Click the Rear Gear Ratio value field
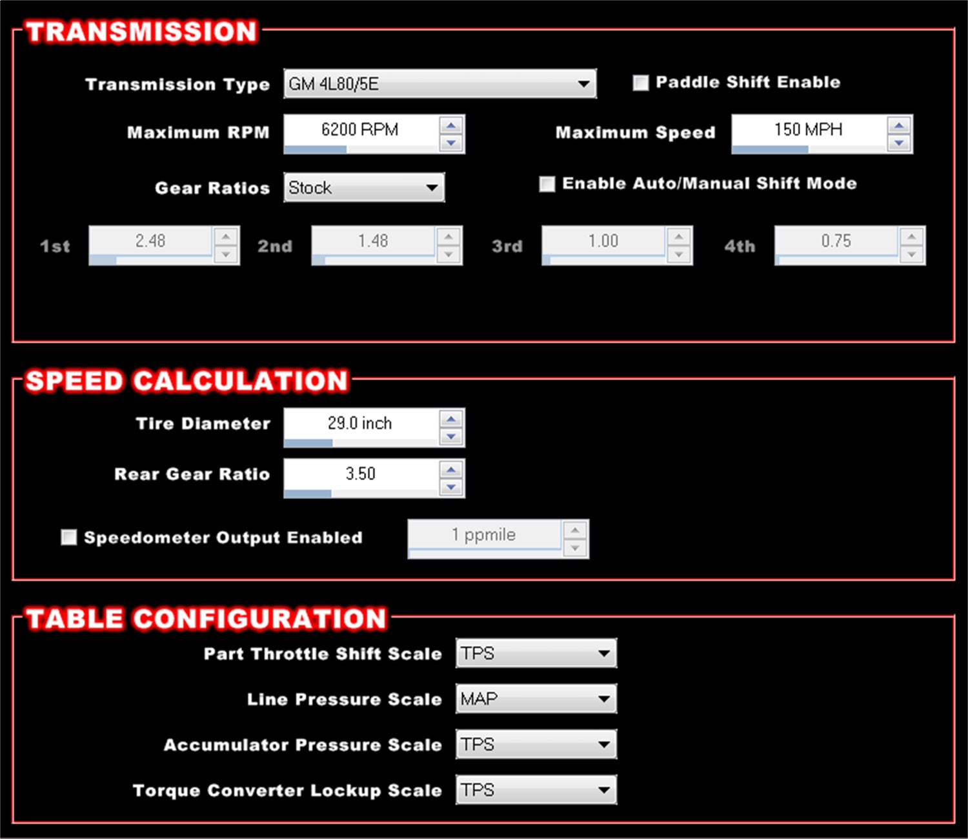Viewport: 968px width, 839px height. [360, 474]
